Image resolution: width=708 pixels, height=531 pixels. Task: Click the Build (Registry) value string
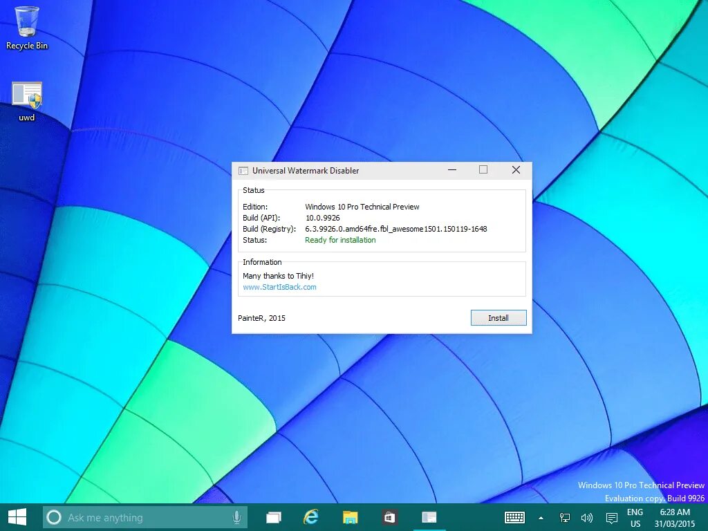point(396,229)
